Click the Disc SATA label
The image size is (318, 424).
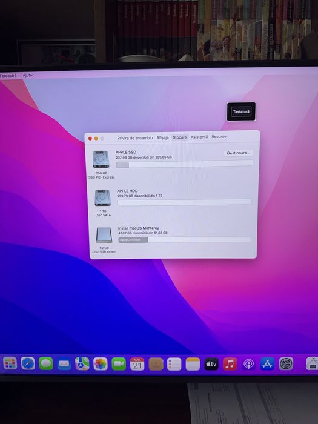pyautogui.click(x=103, y=215)
